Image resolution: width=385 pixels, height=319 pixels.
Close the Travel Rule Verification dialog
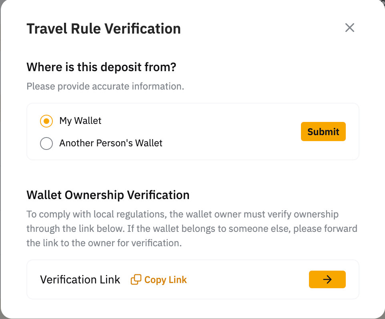pyautogui.click(x=350, y=28)
